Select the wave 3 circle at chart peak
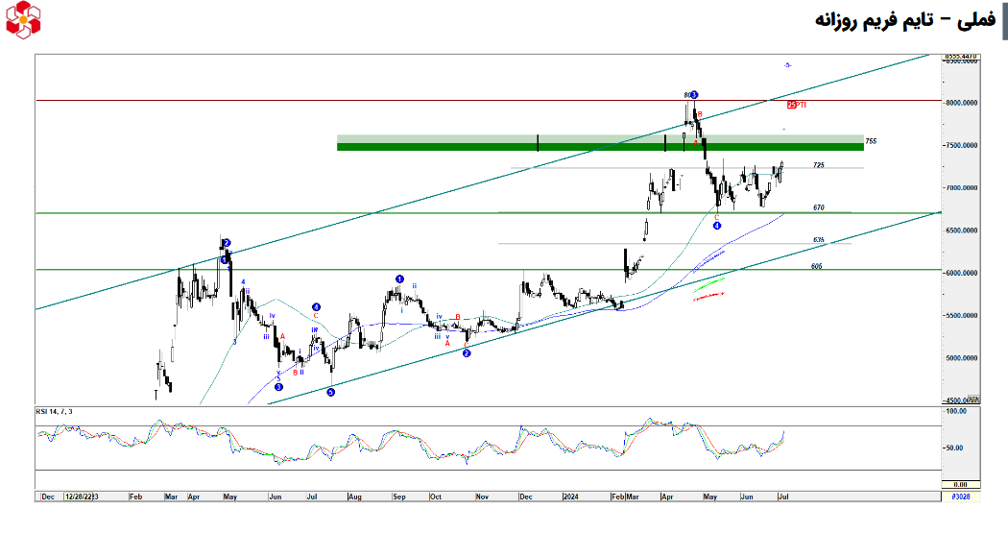This screenshot has width=1008, height=533. [x=694, y=95]
